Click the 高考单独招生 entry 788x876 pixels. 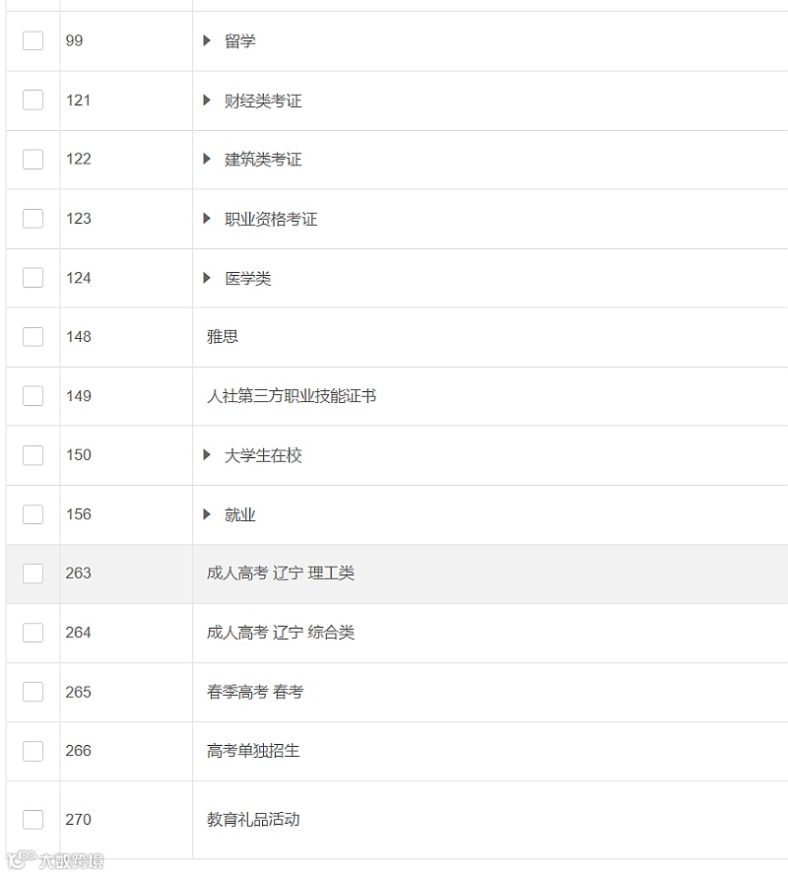(253, 751)
